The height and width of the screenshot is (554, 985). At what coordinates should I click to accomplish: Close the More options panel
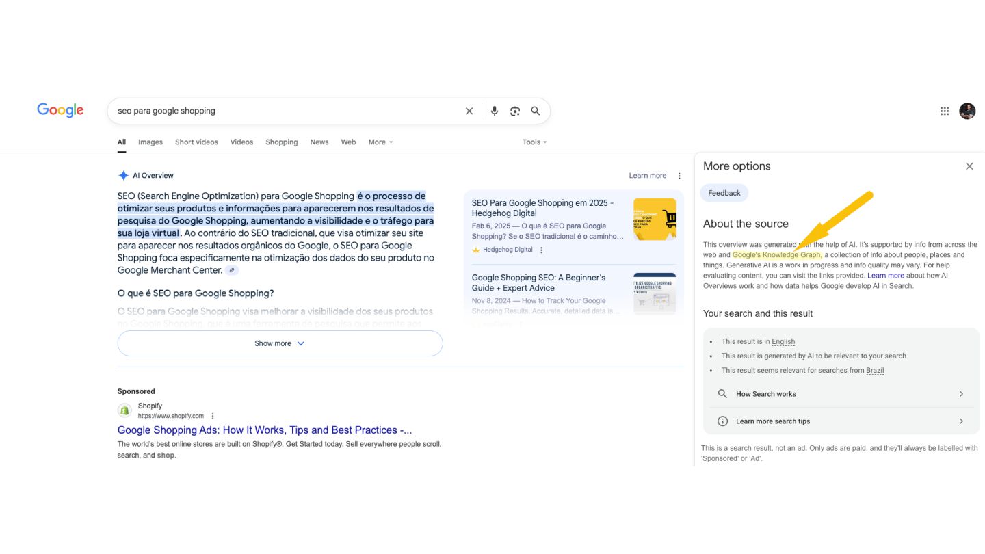(969, 166)
